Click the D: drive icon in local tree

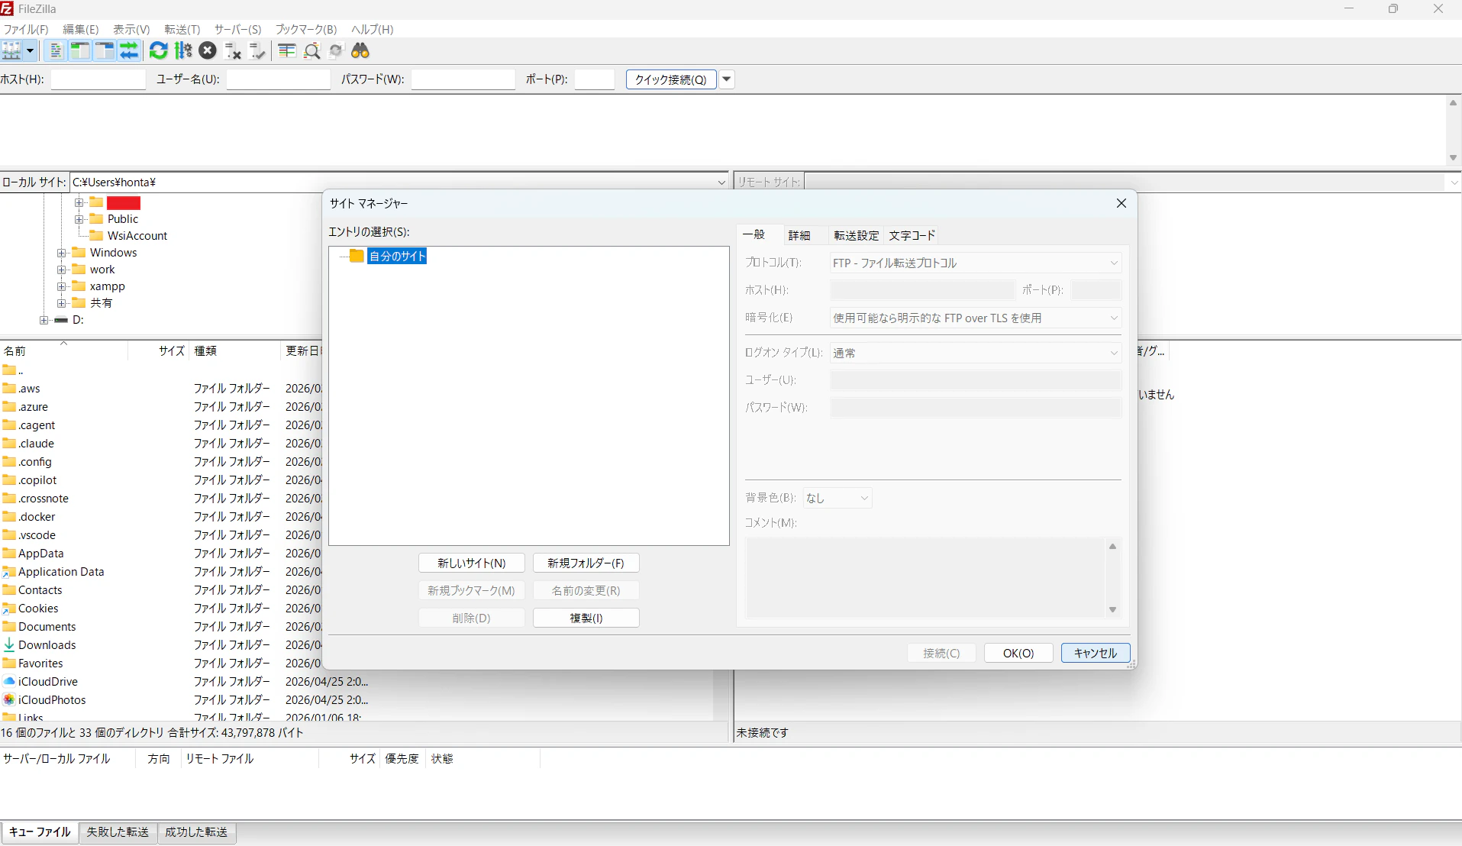pyautogui.click(x=61, y=320)
